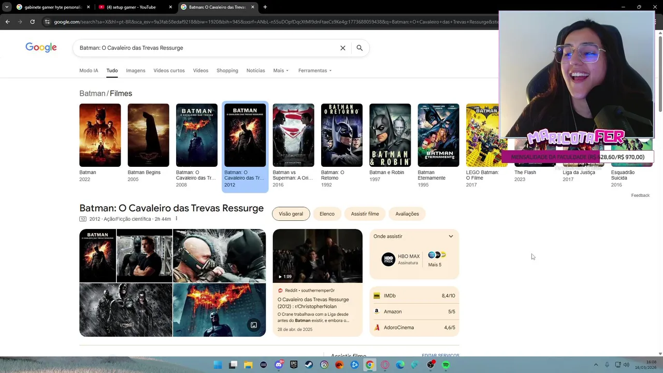
Task: Clear the search box with X icon
Action: [x=342, y=48]
